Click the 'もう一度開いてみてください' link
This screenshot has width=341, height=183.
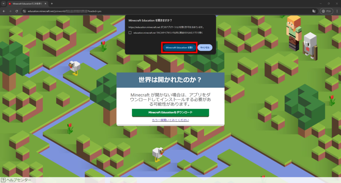(170, 120)
